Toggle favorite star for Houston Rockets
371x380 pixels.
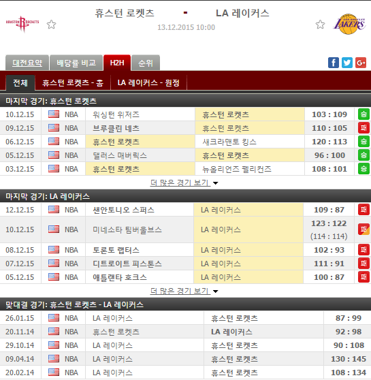click(51, 25)
